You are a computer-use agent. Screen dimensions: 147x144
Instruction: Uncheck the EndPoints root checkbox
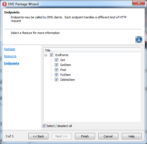[51, 55]
